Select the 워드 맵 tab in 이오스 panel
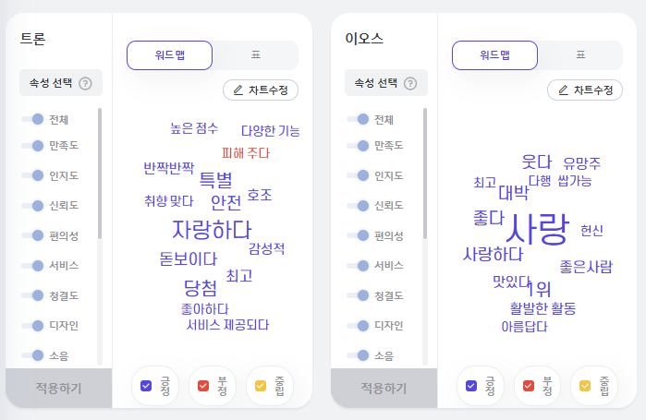 tap(494, 55)
